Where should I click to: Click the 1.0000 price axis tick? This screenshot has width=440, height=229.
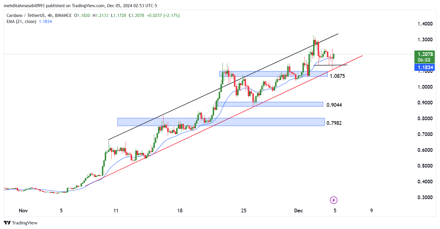click(425, 87)
